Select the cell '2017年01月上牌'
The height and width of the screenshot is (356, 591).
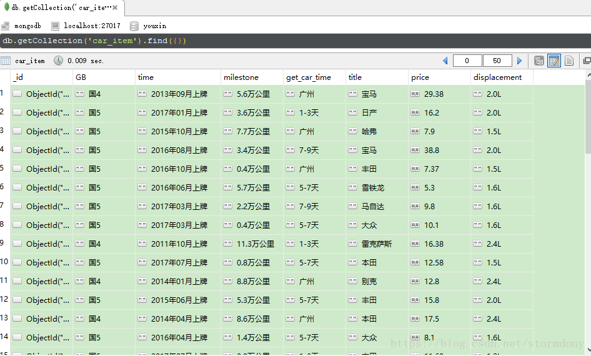(178, 112)
